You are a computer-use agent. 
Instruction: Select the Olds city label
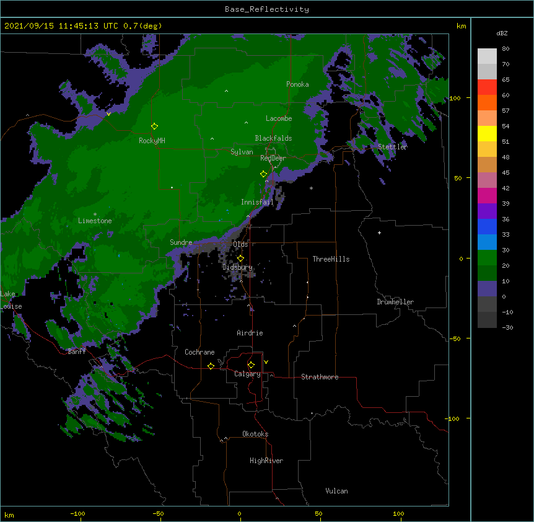240,244
